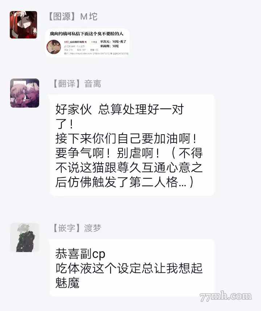261x311 pixels.
Task: Select 音离's message bubble starting 好家伙
Action: (x=132, y=145)
